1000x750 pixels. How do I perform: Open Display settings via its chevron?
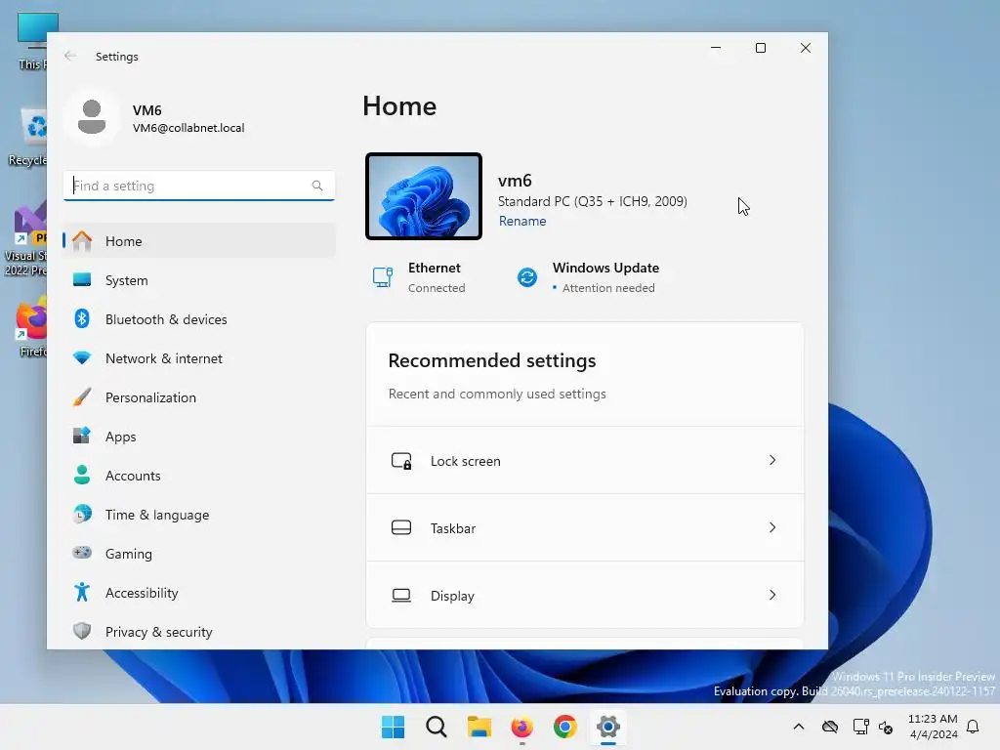point(772,595)
